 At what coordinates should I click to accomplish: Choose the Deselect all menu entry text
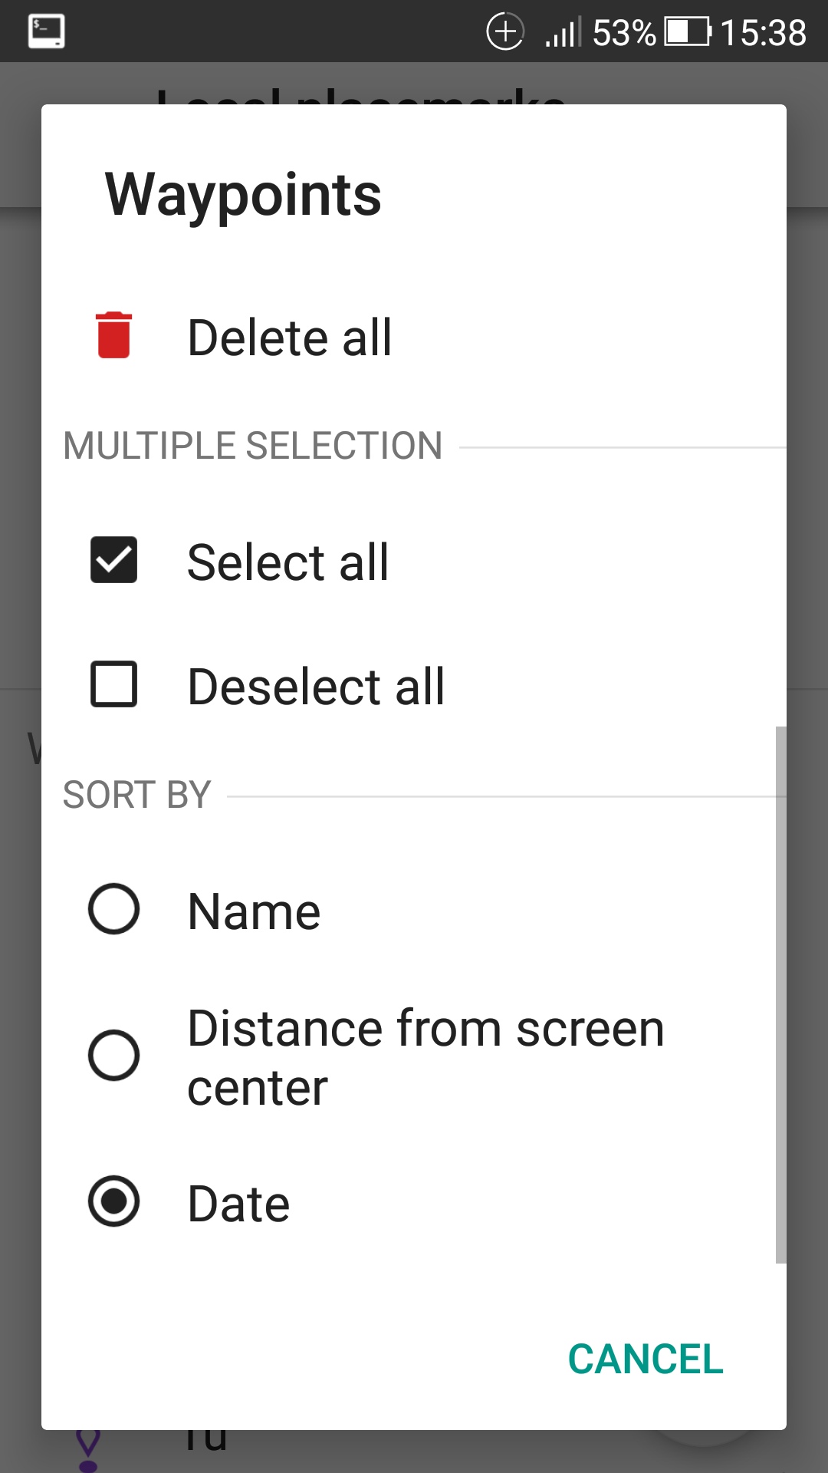tap(316, 686)
